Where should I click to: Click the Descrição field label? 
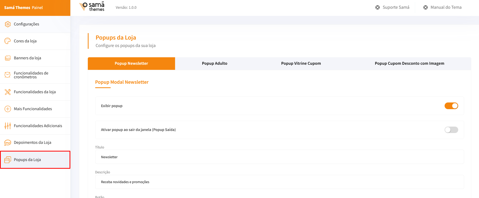pyautogui.click(x=103, y=172)
